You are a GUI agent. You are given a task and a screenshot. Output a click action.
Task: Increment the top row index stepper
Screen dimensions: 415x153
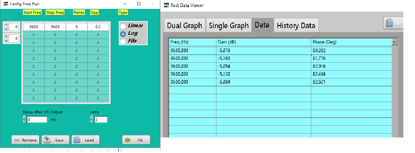click(x=6, y=25)
